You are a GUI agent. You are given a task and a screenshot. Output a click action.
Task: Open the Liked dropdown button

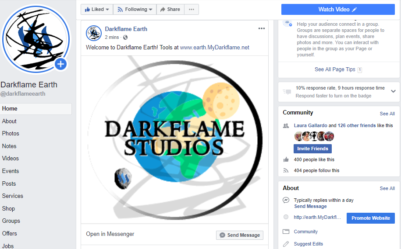click(x=97, y=10)
